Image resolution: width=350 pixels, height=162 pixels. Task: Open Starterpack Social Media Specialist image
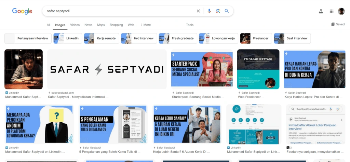pyautogui.click(x=202, y=69)
